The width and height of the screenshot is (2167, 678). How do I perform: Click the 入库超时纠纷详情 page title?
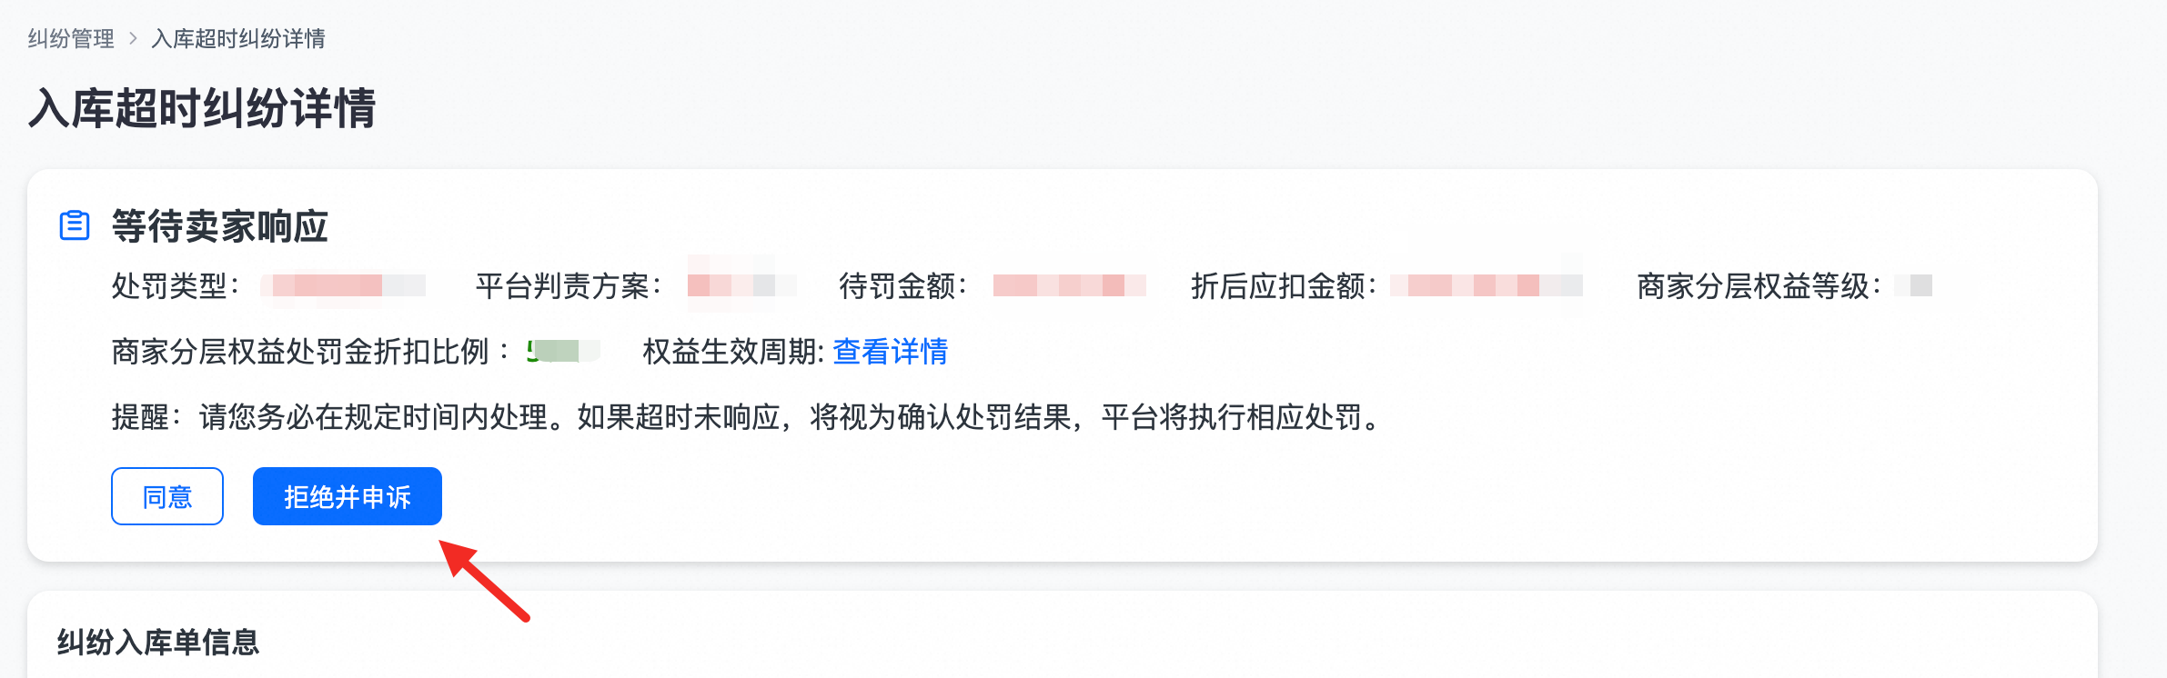pyautogui.click(x=202, y=108)
